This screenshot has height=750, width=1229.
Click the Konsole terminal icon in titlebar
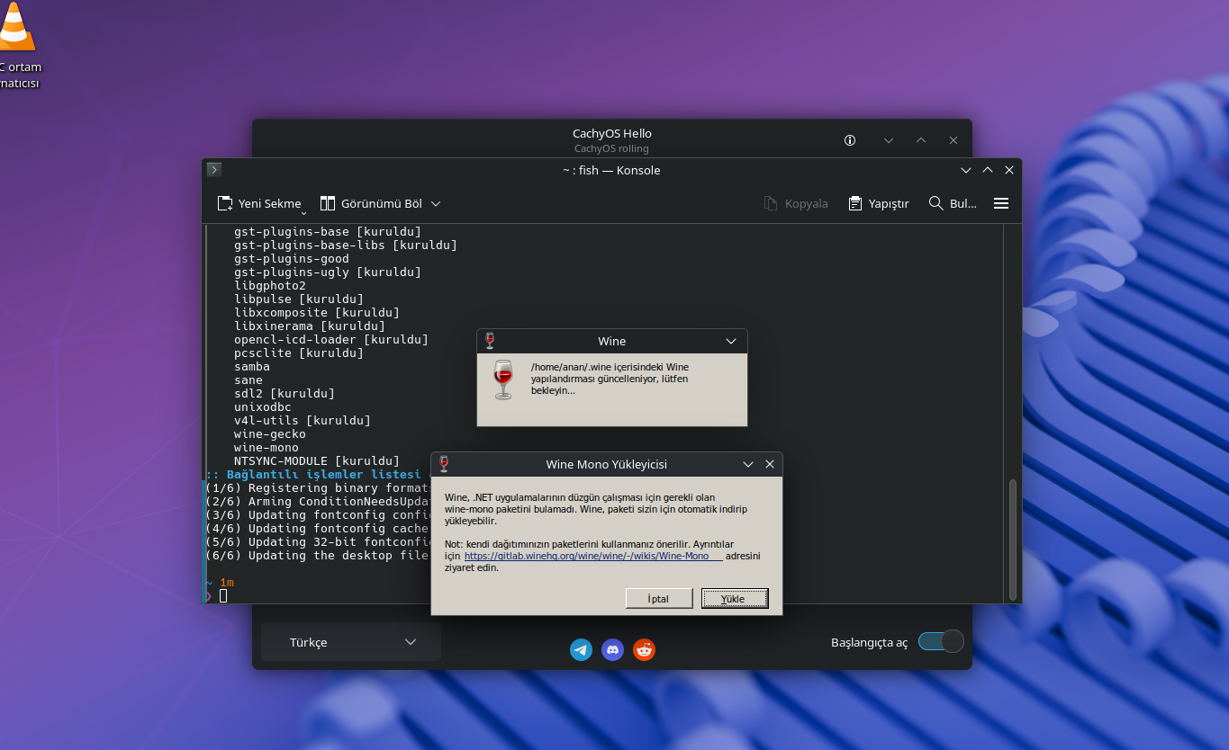(x=214, y=169)
